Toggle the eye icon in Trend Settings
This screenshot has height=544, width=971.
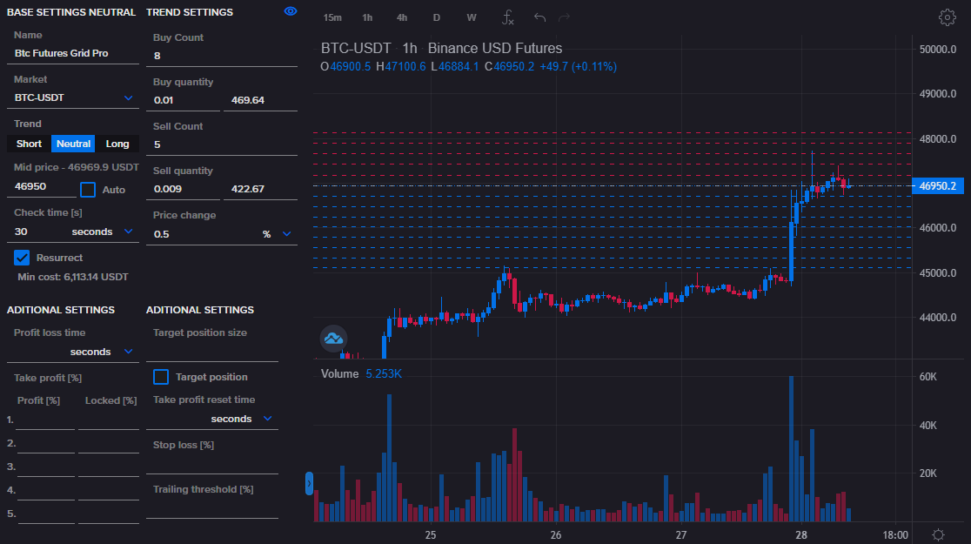(291, 11)
